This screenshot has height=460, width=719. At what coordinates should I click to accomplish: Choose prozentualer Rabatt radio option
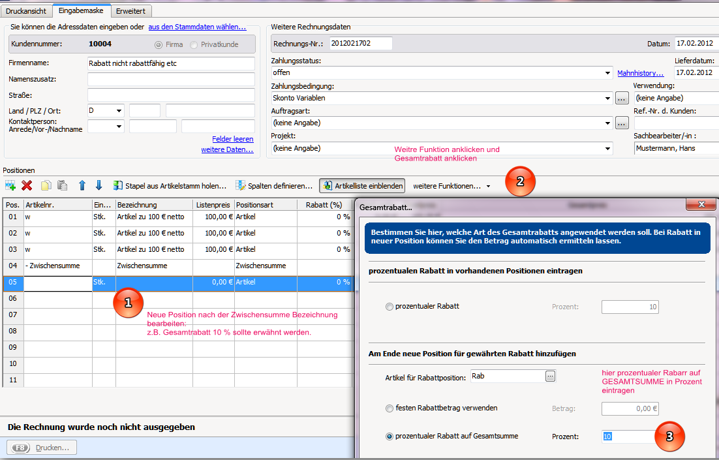390,307
